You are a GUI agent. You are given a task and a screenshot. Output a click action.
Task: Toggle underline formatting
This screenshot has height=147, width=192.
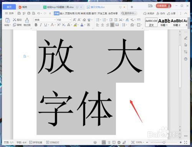tap(46, 25)
